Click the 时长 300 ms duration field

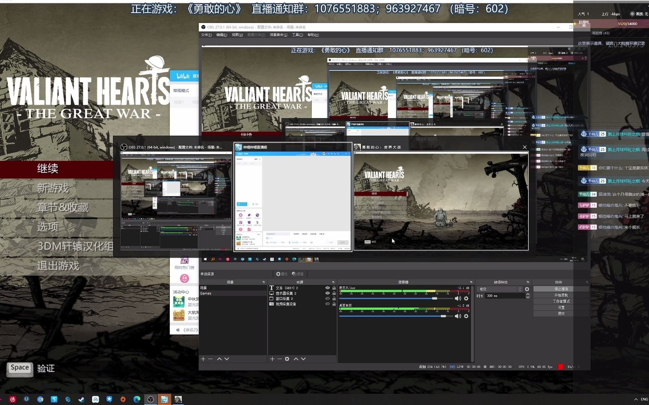pyautogui.click(x=504, y=296)
